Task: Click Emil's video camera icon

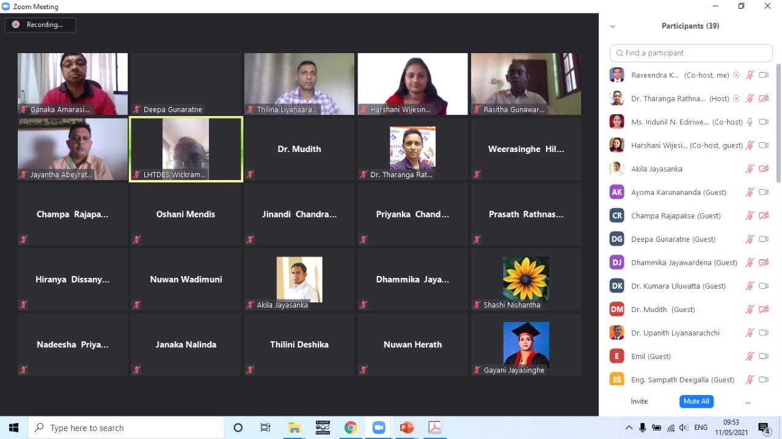Action: click(764, 356)
